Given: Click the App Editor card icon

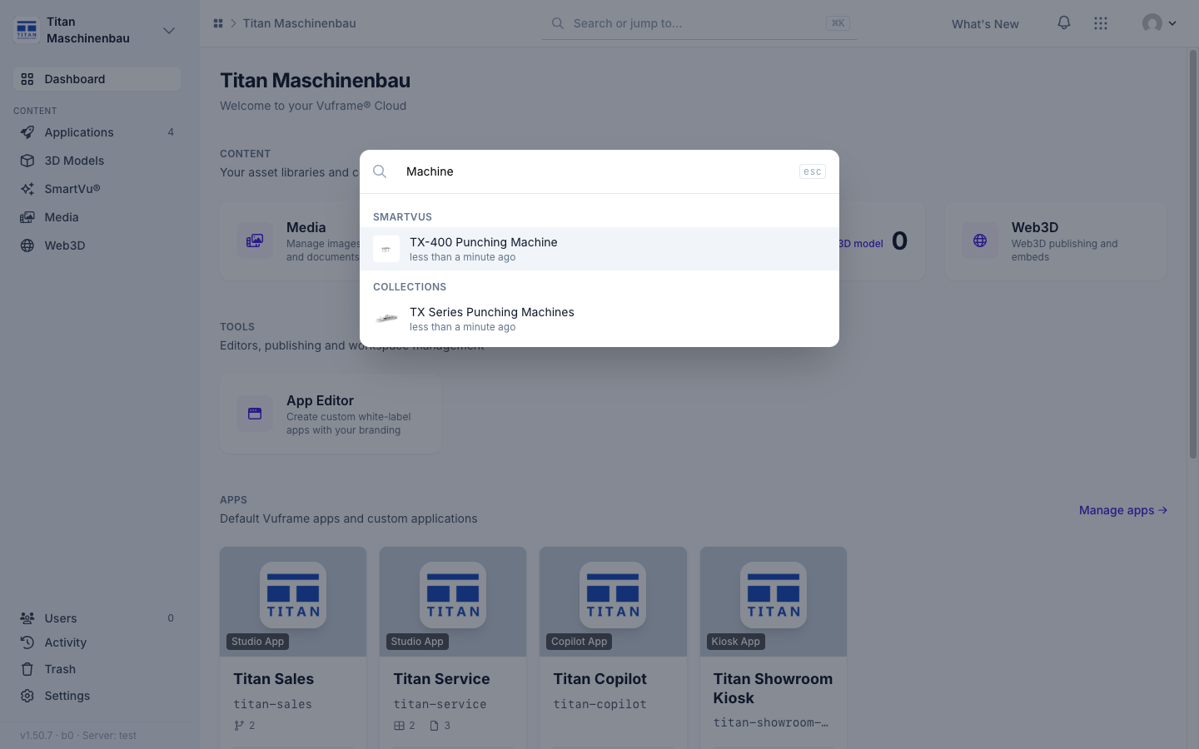Looking at the screenshot, I should [255, 414].
